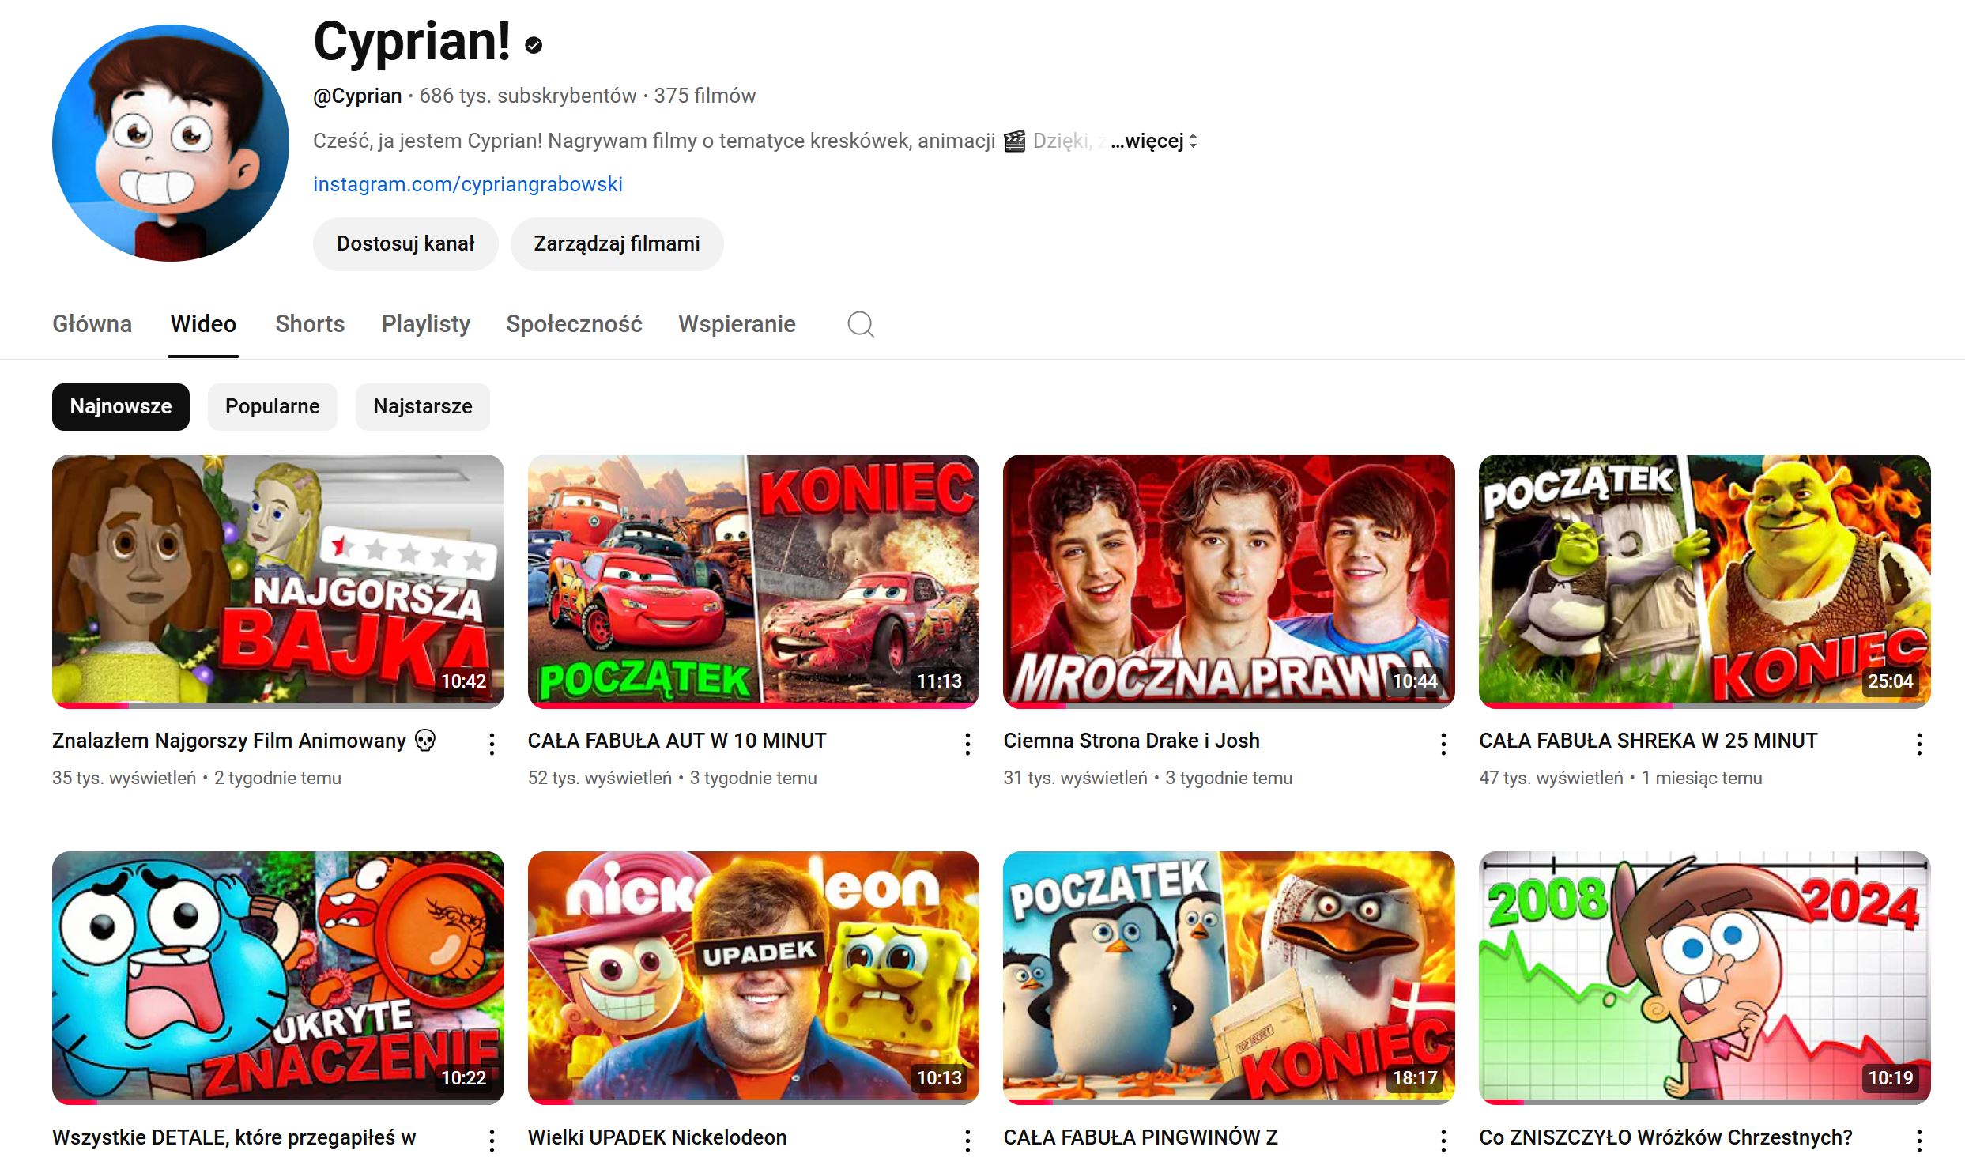
Task: Sort videos by Najstarsze
Action: (423, 407)
